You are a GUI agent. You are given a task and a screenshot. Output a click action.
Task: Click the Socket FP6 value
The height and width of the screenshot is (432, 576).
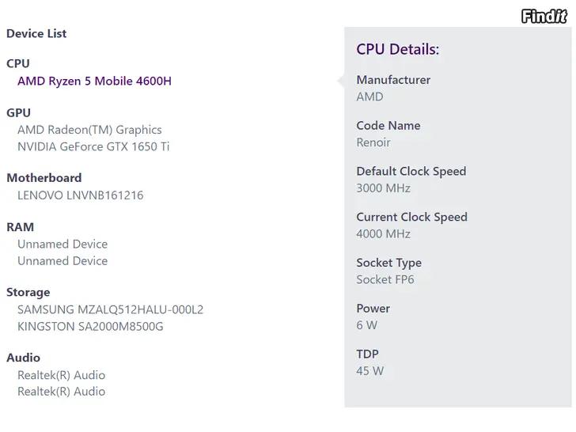[385, 279]
